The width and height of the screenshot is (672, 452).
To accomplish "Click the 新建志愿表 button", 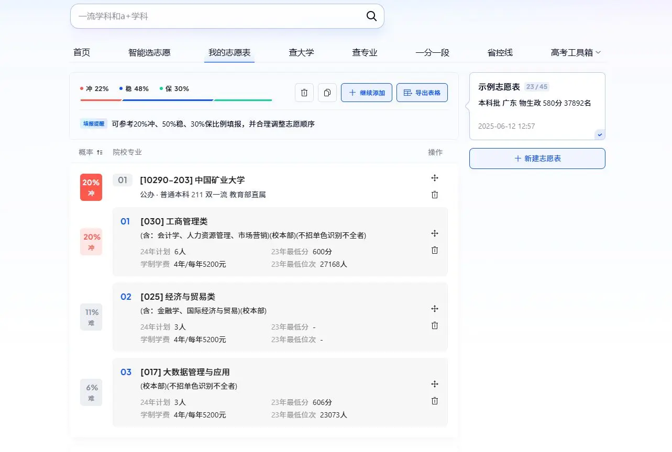I will point(537,159).
